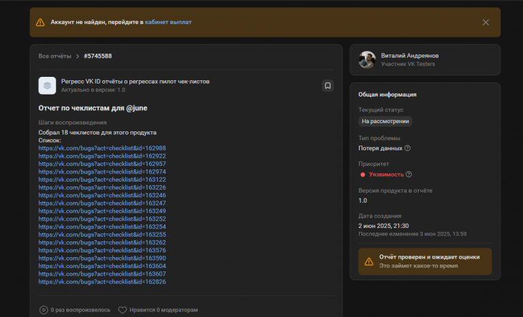
Task: Open checklist link with id=163262
Action: point(102,242)
